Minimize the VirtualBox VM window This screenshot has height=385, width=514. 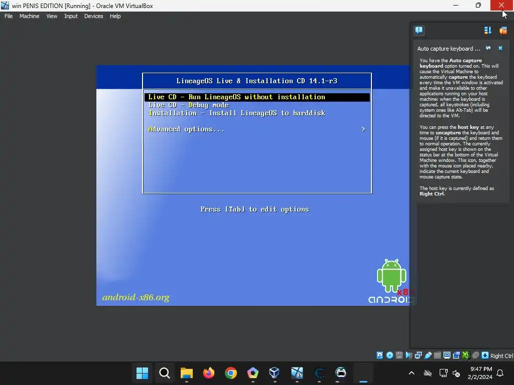[456, 5]
